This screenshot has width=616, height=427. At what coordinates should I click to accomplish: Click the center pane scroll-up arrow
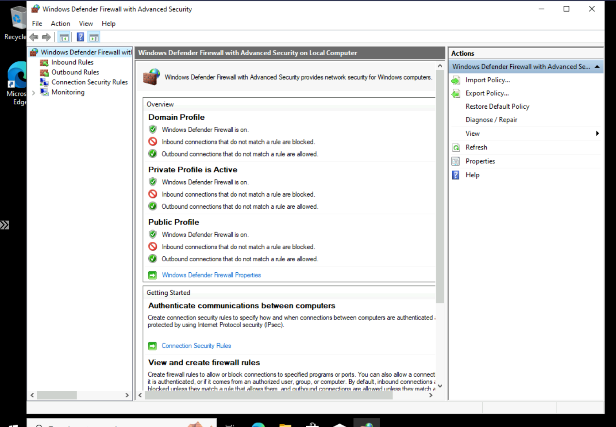pos(440,66)
